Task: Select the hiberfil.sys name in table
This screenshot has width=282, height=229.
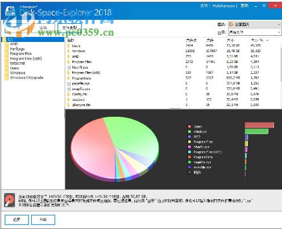Action: [x=80, y=67]
